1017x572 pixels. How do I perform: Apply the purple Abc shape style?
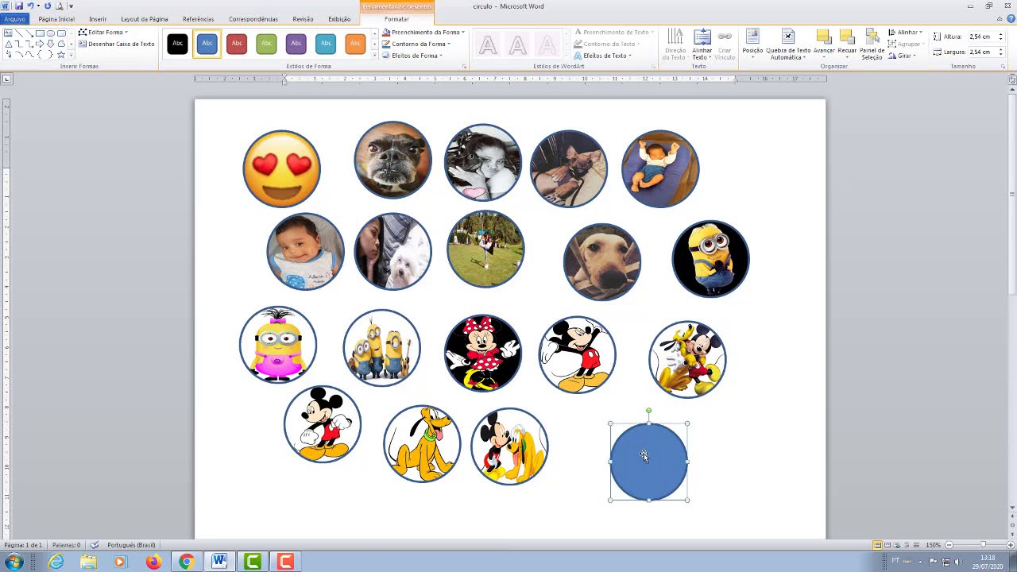[296, 44]
